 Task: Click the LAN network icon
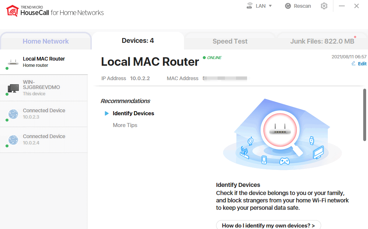[x=250, y=6]
